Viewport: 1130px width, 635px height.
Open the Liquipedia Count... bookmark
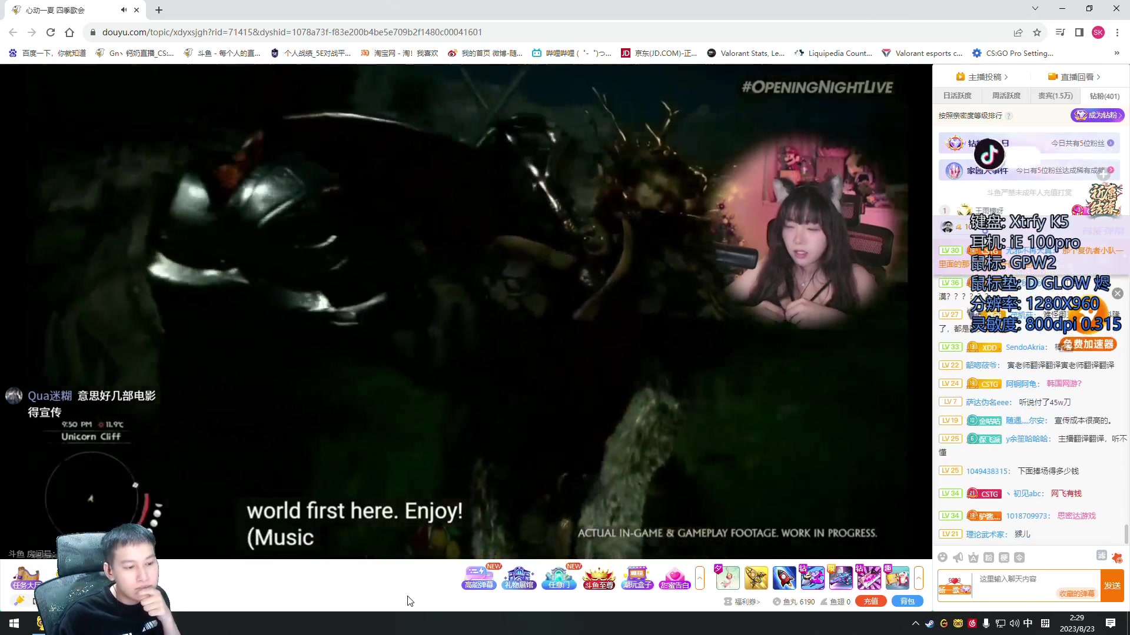click(x=833, y=53)
